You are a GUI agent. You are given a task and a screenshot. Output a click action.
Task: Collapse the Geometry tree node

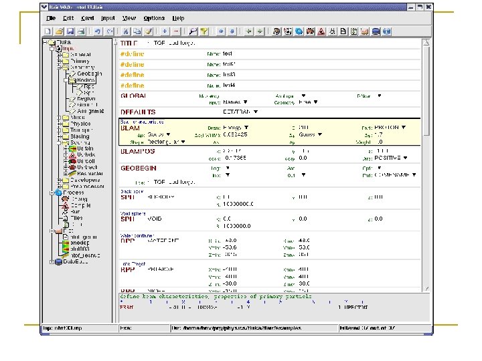click(x=59, y=67)
